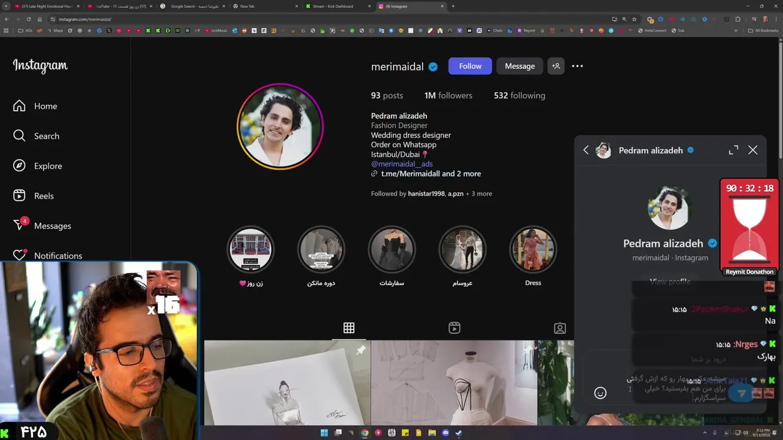Open Reels from the sidebar
The height and width of the screenshot is (440, 783).
pyautogui.click(x=33, y=196)
